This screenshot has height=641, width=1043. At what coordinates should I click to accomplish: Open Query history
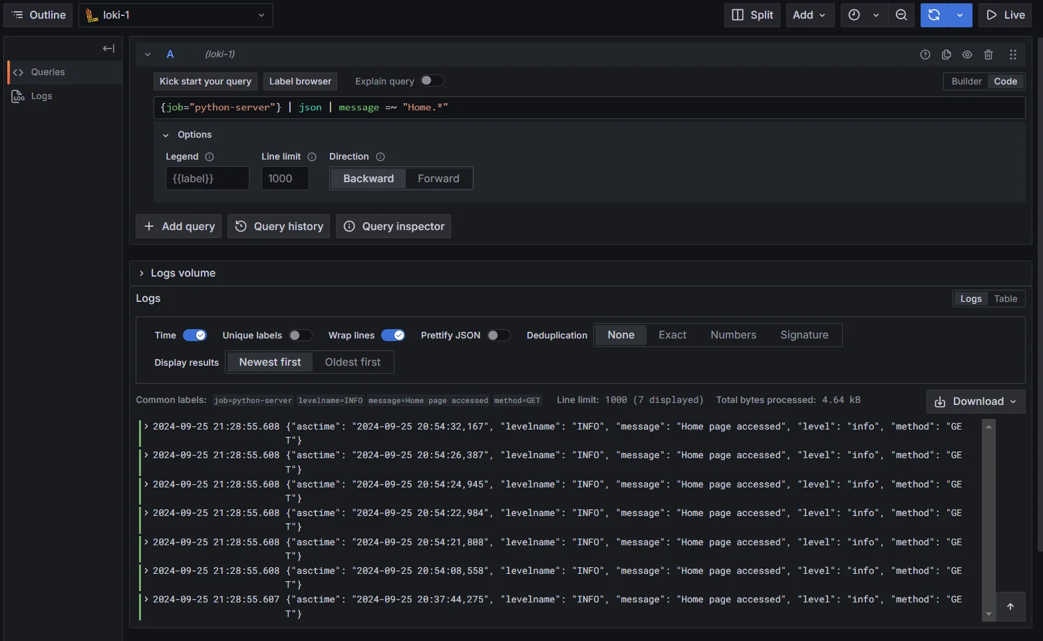point(279,226)
